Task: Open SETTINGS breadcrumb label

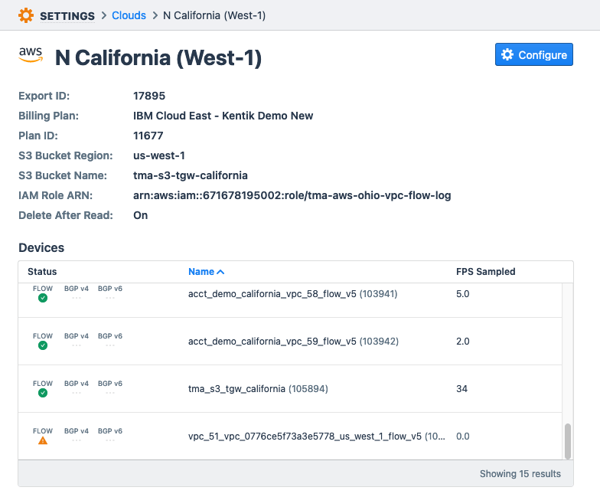Action: pyautogui.click(x=67, y=16)
